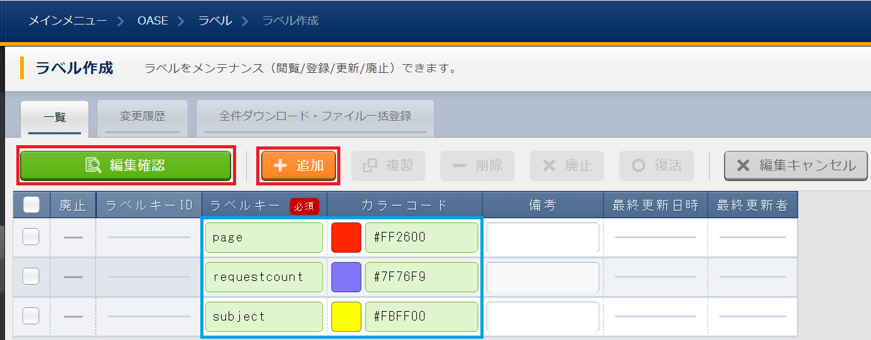
Task: Navigate to OASE breadcrumb link
Action: [153, 21]
